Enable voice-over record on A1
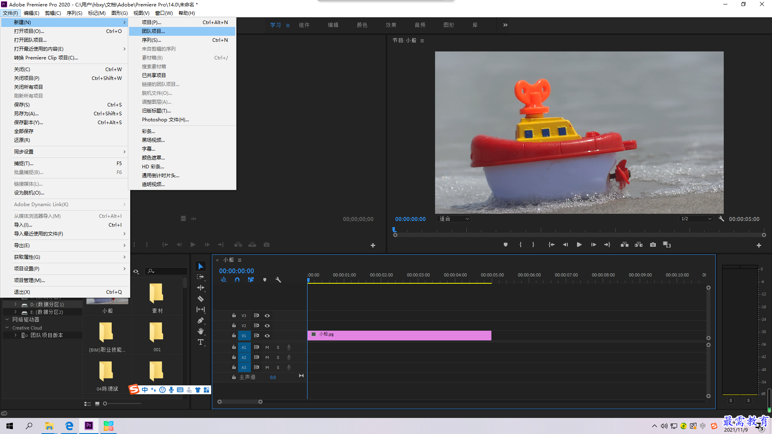Viewport: 772px width, 434px height. click(x=289, y=347)
